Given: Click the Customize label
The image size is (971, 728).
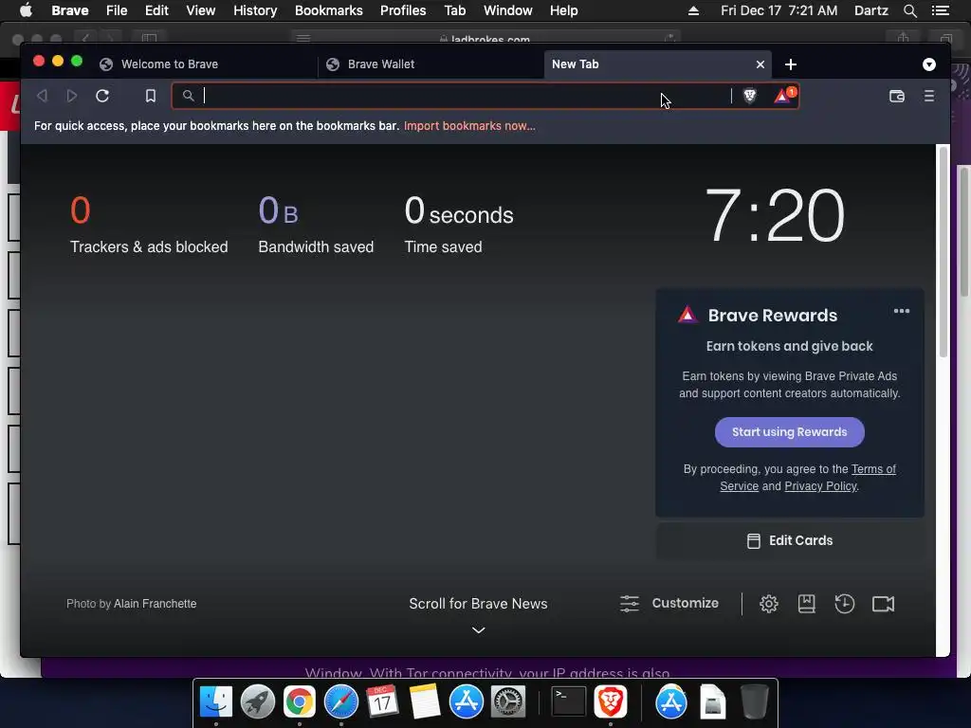Looking at the screenshot, I should pos(685,603).
